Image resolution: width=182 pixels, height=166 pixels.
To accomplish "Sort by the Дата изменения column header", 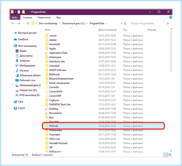I will click(x=107, y=30).
